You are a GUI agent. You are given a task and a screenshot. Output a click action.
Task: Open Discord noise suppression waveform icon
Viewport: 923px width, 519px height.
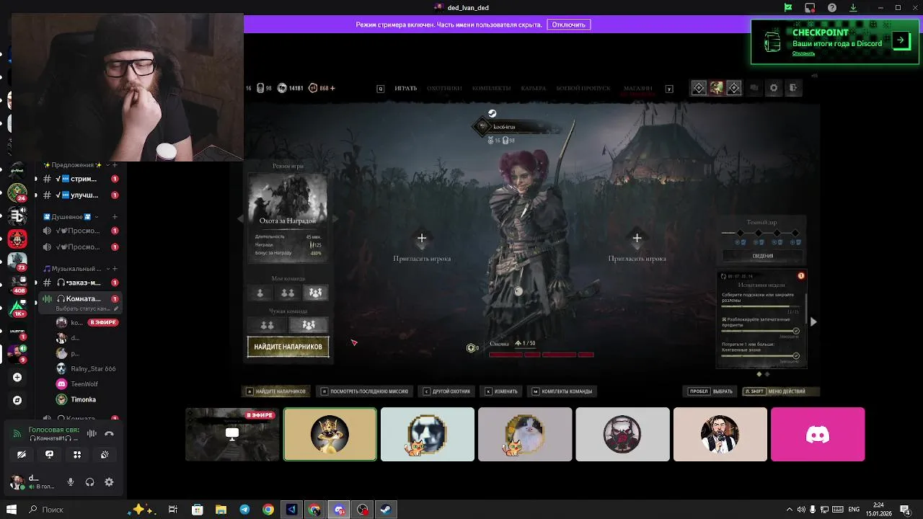[x=92, y=433]
